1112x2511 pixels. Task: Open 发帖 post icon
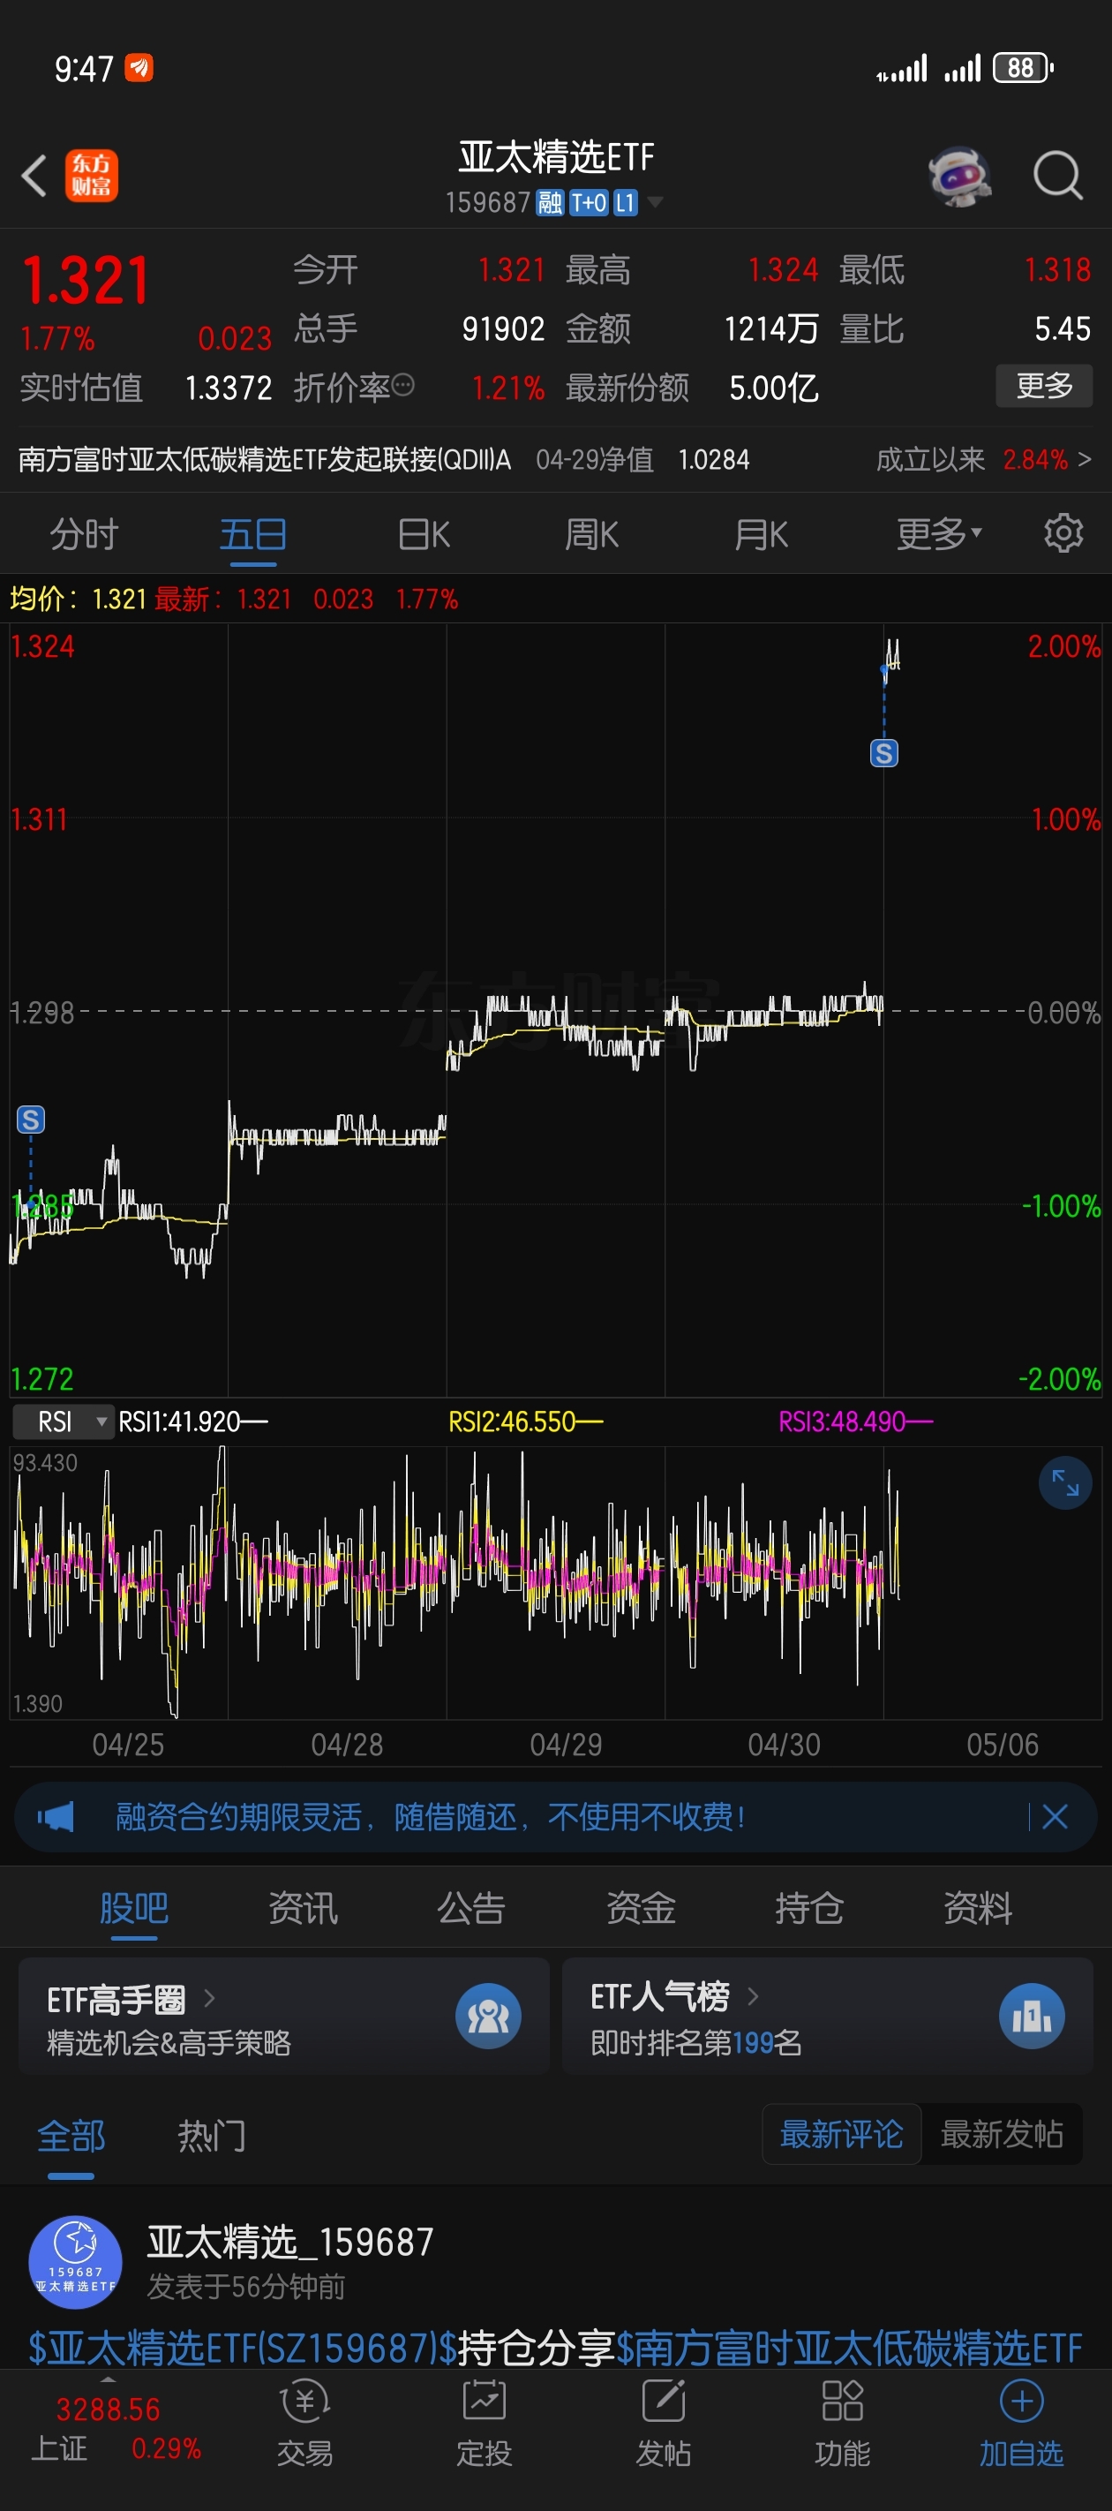click(x=664, y=2400)
